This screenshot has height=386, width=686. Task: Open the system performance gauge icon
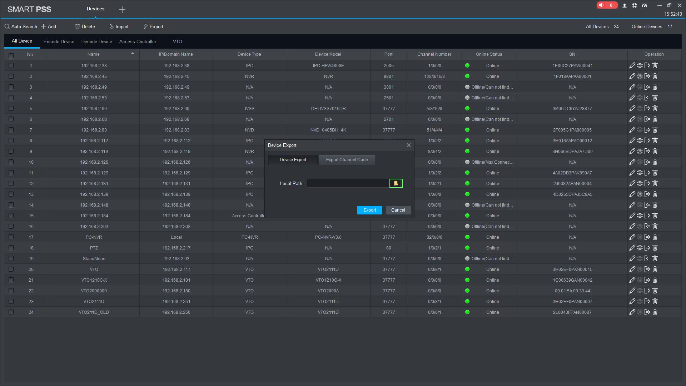(645, 5)
